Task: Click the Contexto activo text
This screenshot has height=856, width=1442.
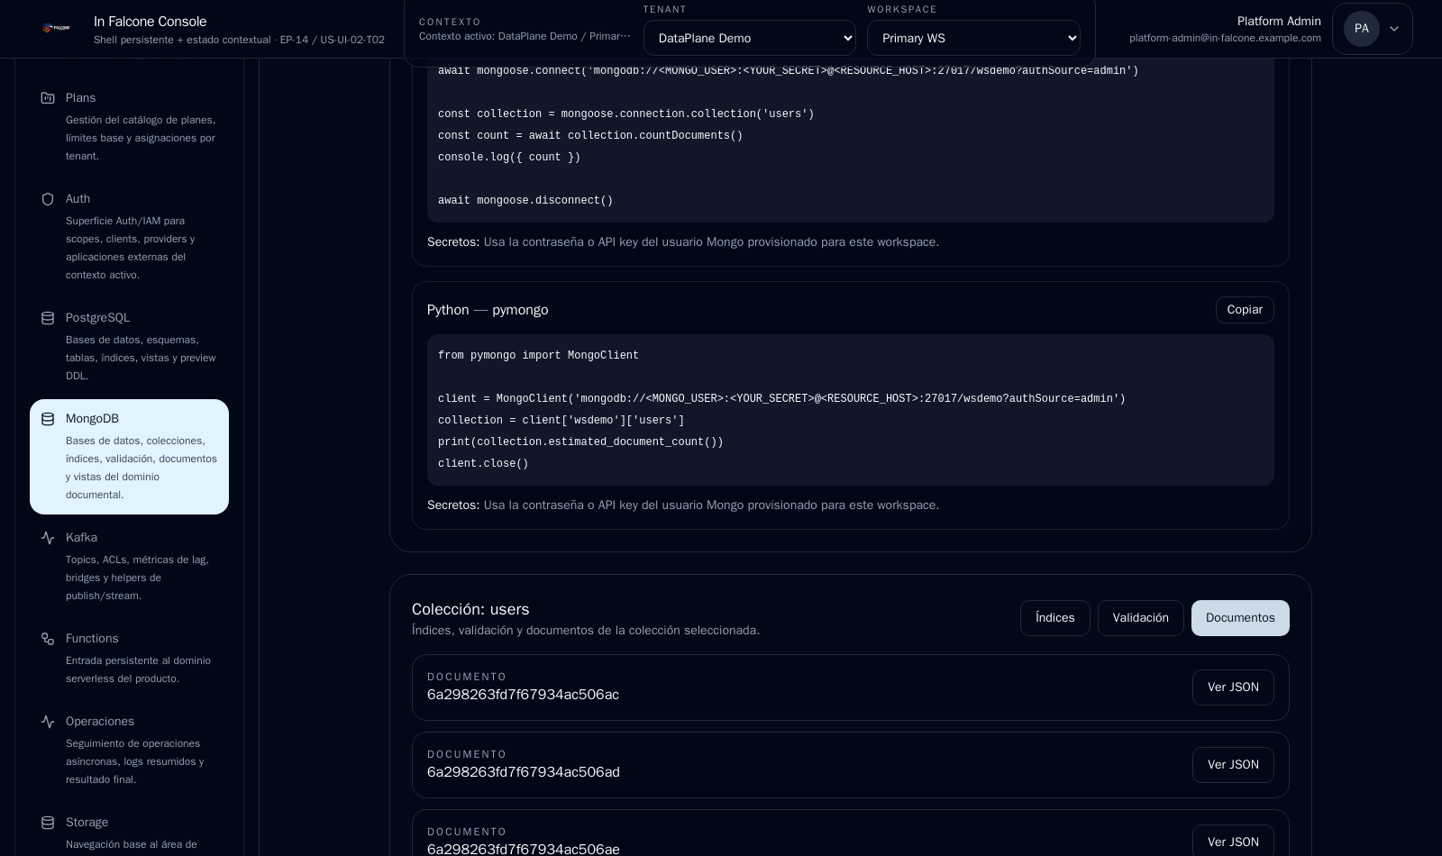Action: 525,36
